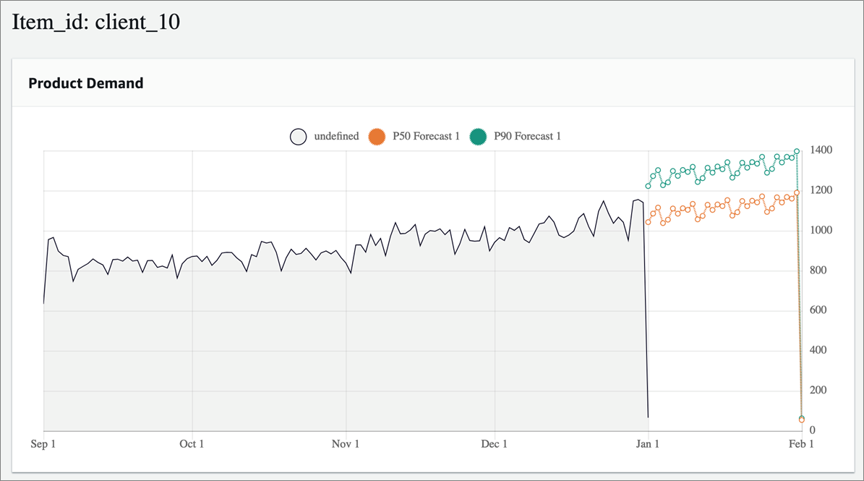Viewport: 864px width, 481px height.
Task: Click the Sep 1 axis label
Action: (43, 443)
